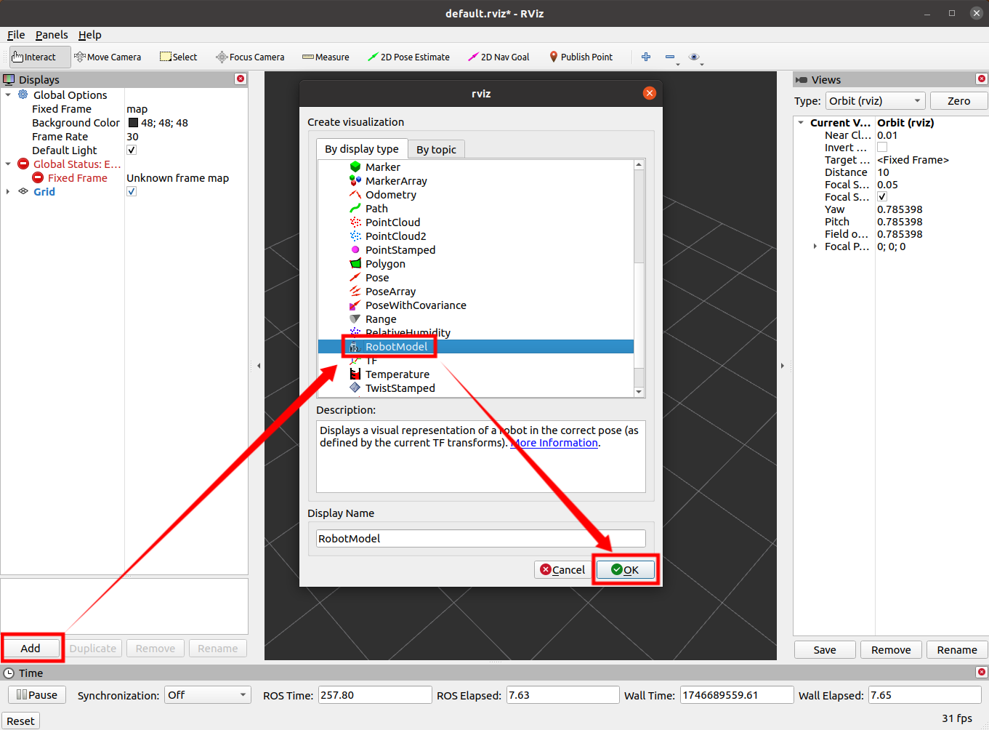Click the eye view icon in toolbar
This screenshot has height=730, width=989.
(694, 57)
